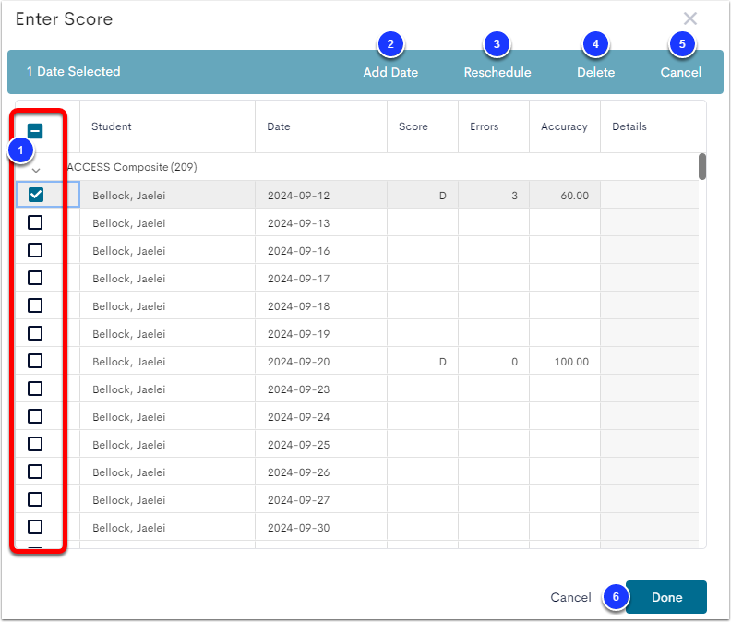Click the empty Score cell for 2024-09-13
Image resolution: width=731 pixels, height=622 pixels.
click(423, 222)
